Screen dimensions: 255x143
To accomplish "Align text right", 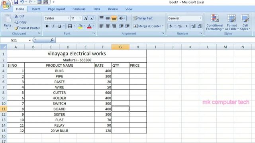I will [114, 26].
